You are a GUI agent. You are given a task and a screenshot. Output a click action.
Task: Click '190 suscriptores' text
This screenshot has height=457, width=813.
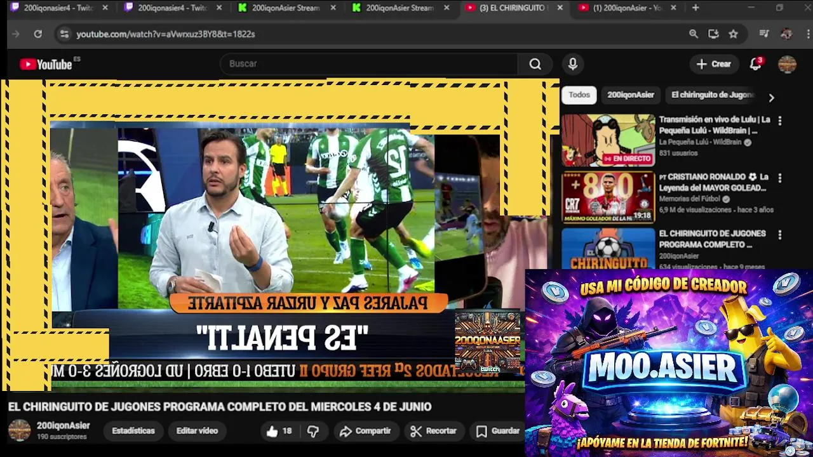point(62,437)
